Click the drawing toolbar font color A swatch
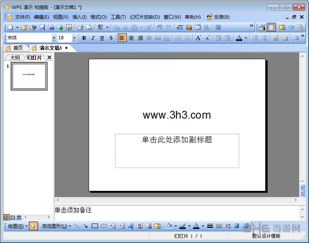Screen dimensions: 309x243 (x=196, y=226)
